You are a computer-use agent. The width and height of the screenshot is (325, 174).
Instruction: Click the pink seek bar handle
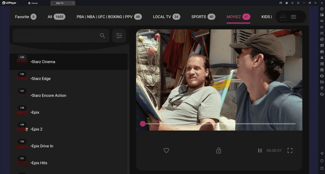point(143,124)
